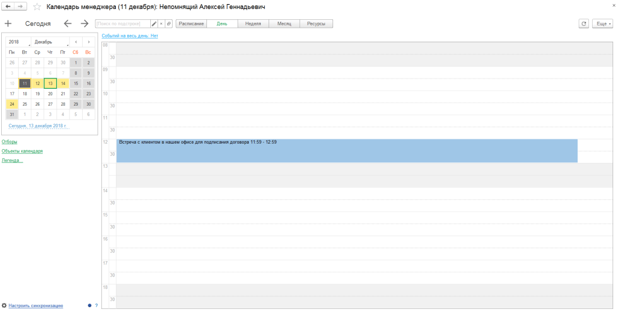Click the plus icon to add event
The height and width of the screenshot is (312, 618).
8,24
